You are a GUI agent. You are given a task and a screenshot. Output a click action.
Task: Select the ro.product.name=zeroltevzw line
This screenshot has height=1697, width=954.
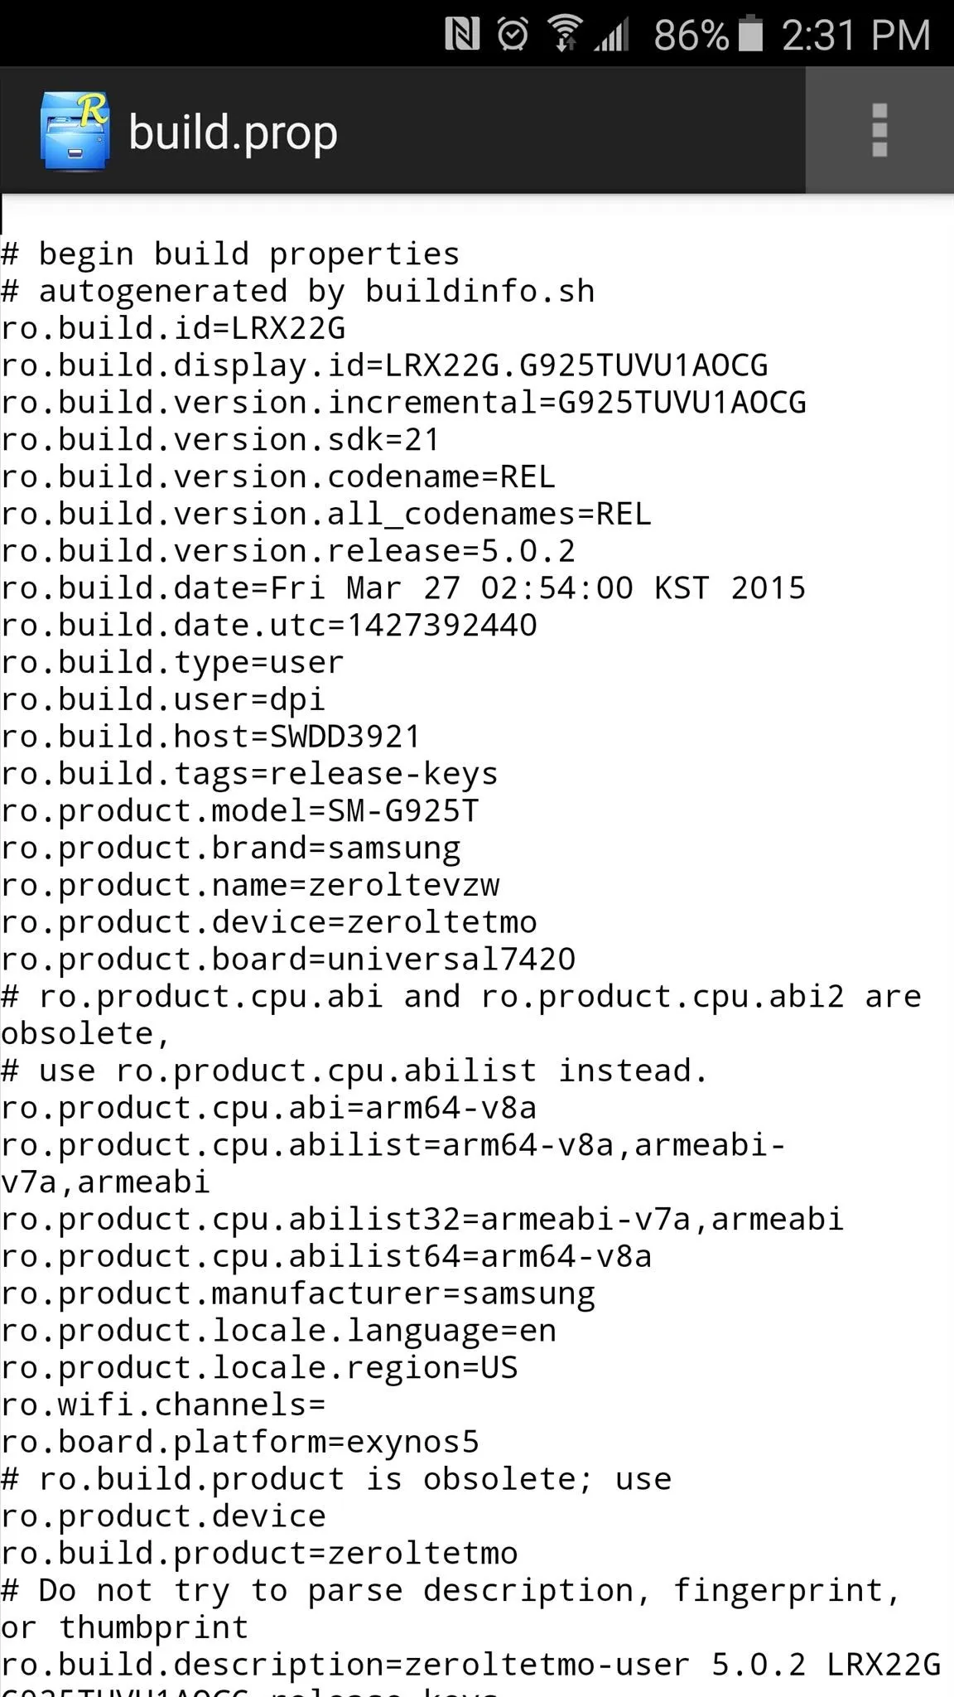tap(250, 885)
